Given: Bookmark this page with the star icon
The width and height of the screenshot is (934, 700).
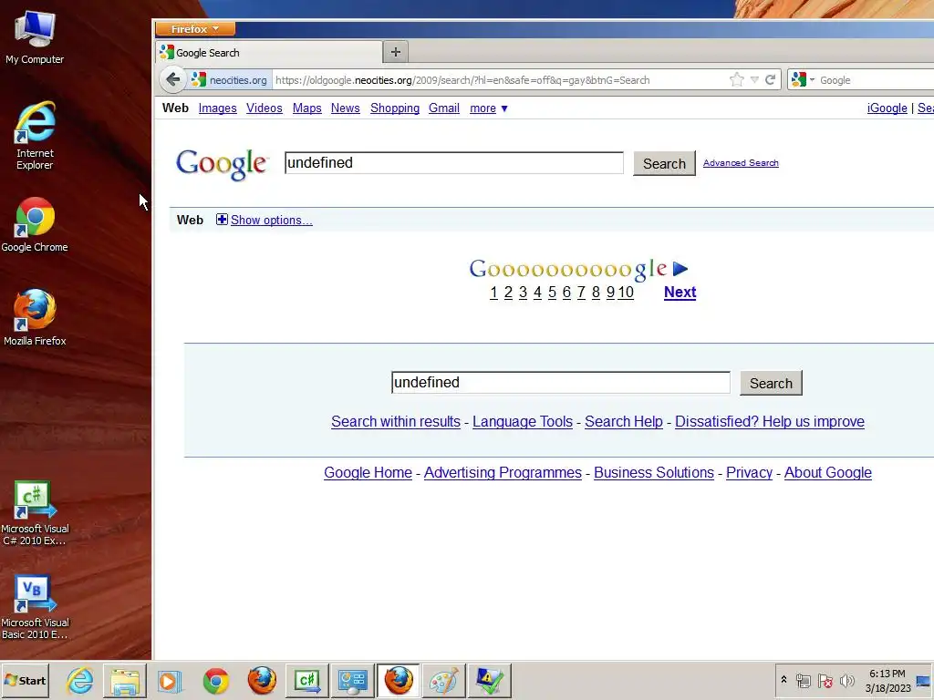Looking at the screenshot, I should [x=737, y=80].
